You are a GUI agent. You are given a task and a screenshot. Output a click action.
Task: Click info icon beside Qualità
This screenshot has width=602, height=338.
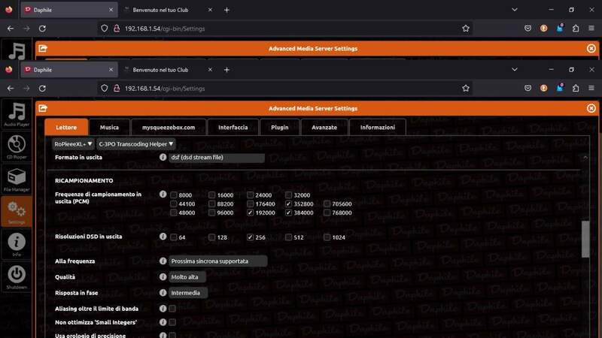[163, 276]
